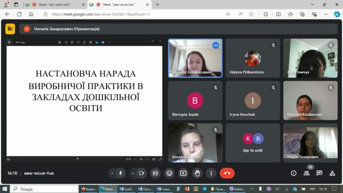Click the browser address bar URL

tap(100, 14)
